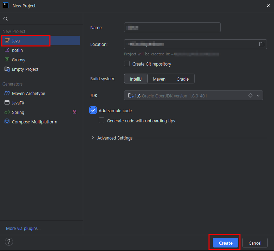Click the JDK dropdown arrow
The height and width of the screenshot is (251, 274).
[x=258, y=96]
